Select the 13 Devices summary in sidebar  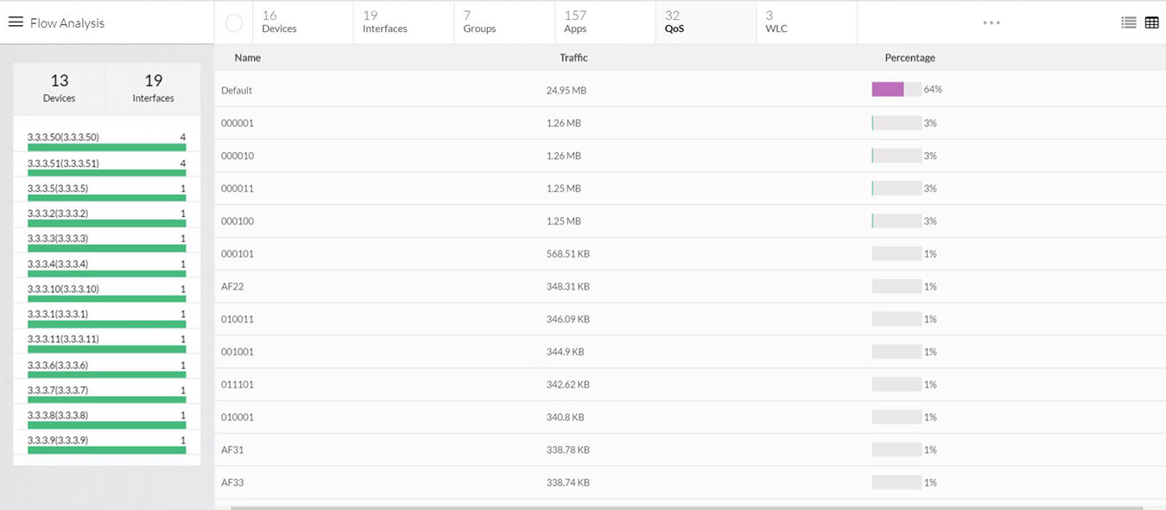point(59,88)
